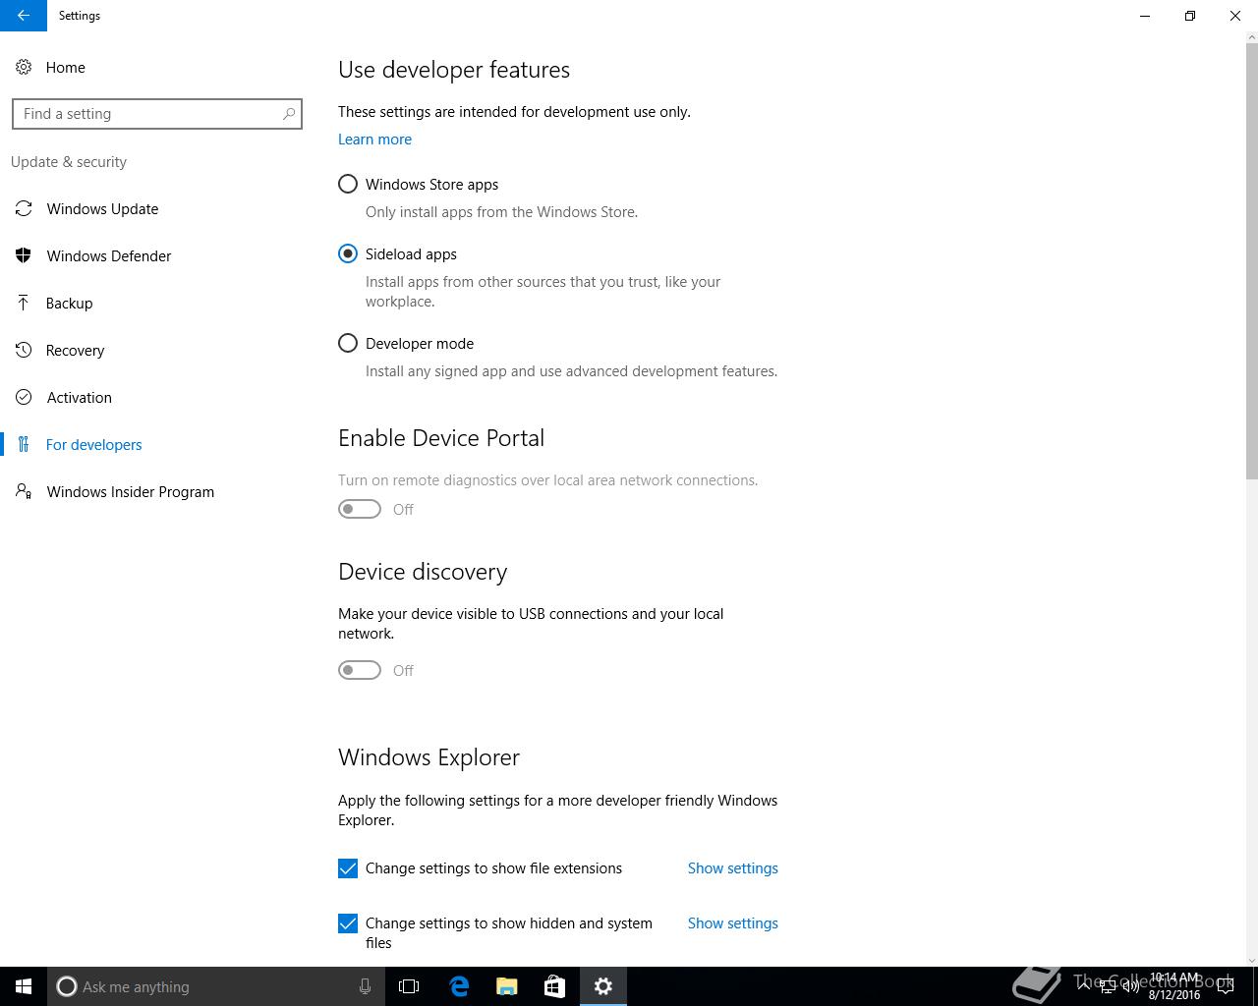Viewport: 1258px width, 1006px height.
Task: Focus the Find a setting search field
Action: 157,114
